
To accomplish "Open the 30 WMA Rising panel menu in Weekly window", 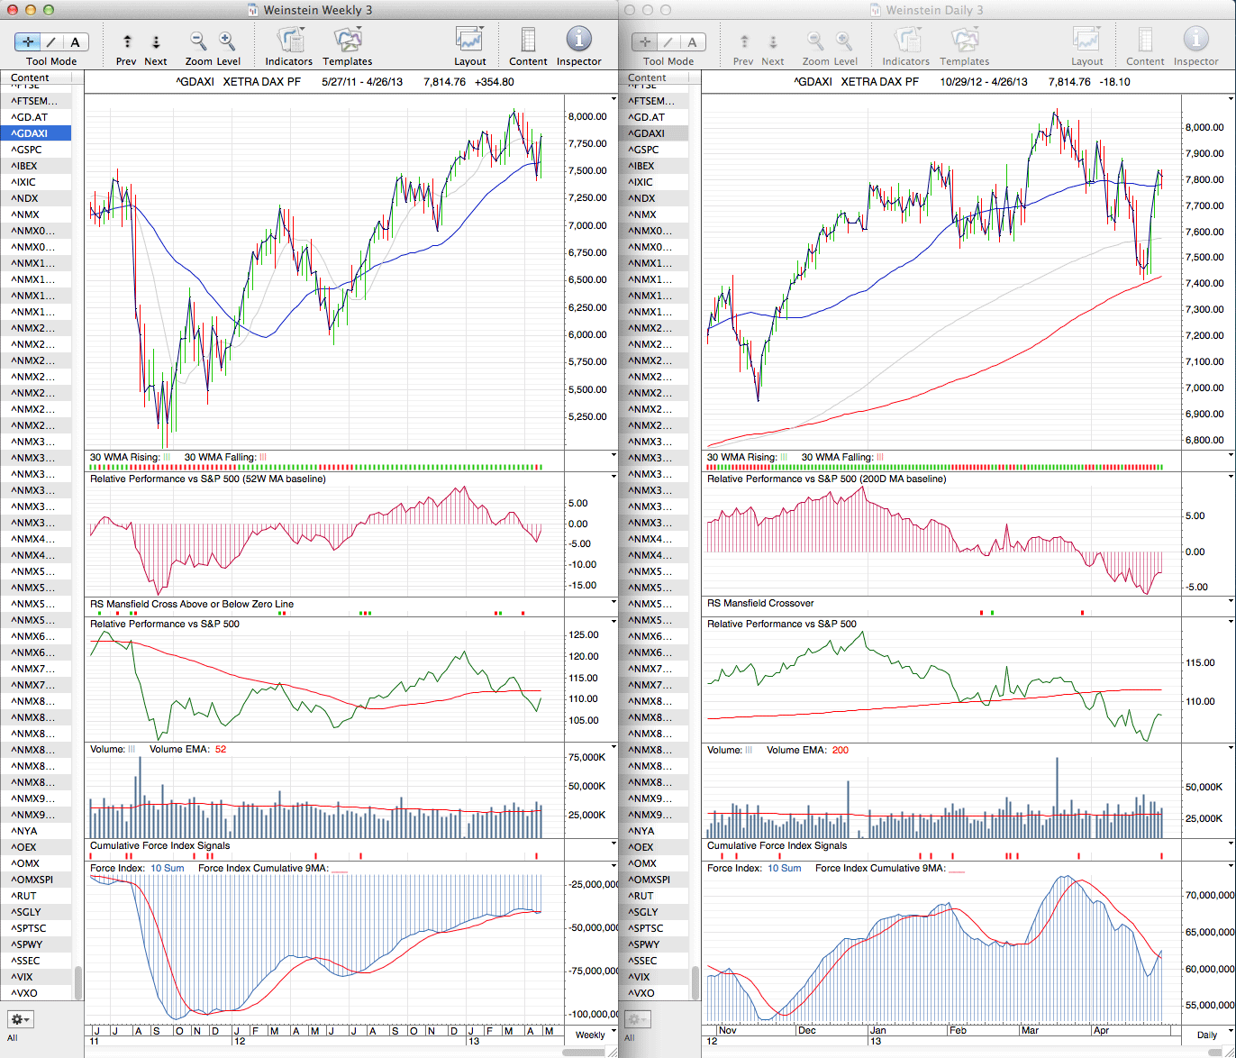I will [613, 456].
